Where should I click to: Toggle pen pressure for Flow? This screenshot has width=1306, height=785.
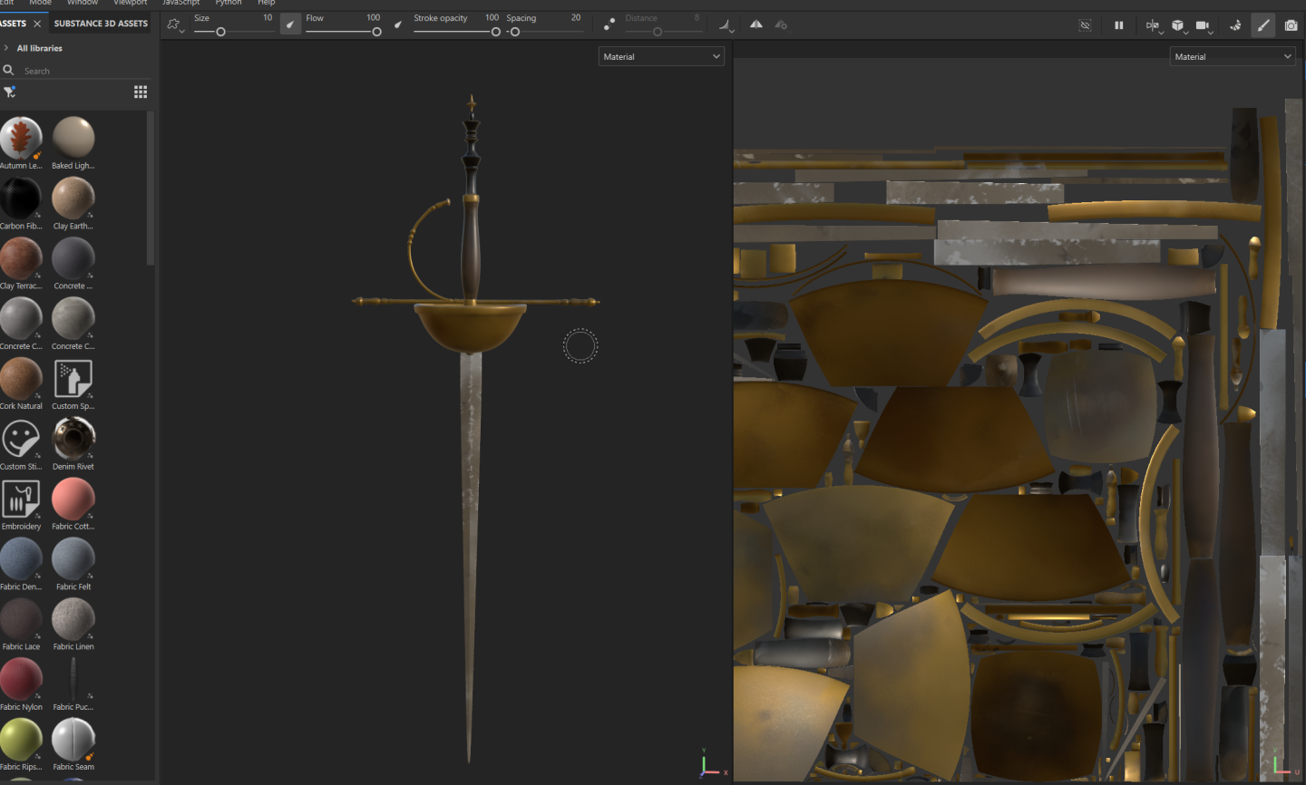pyautogui.click(x=398, y=24)
